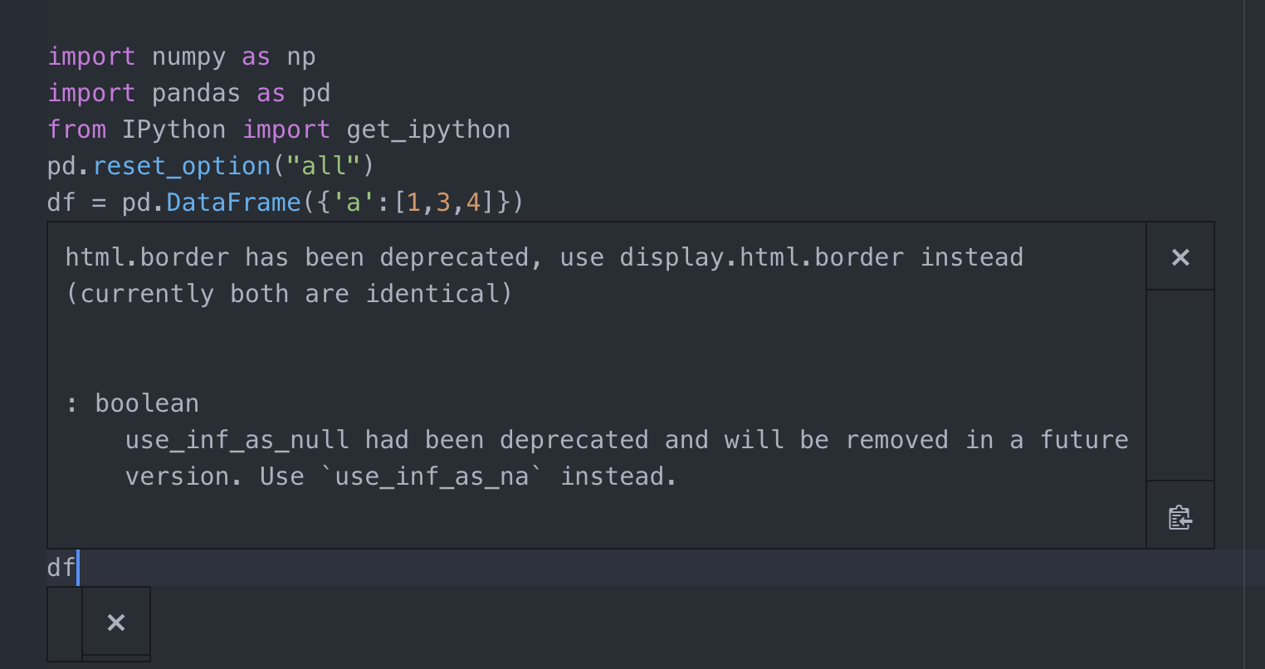The width and height of the screenshot is (1265, 669).
Task: Click the empty cell beside the lower X
Action: coord(64,623)
